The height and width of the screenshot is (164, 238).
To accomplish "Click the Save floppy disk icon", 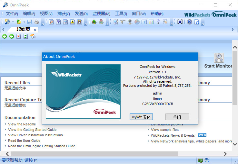I will click(30, 22).
